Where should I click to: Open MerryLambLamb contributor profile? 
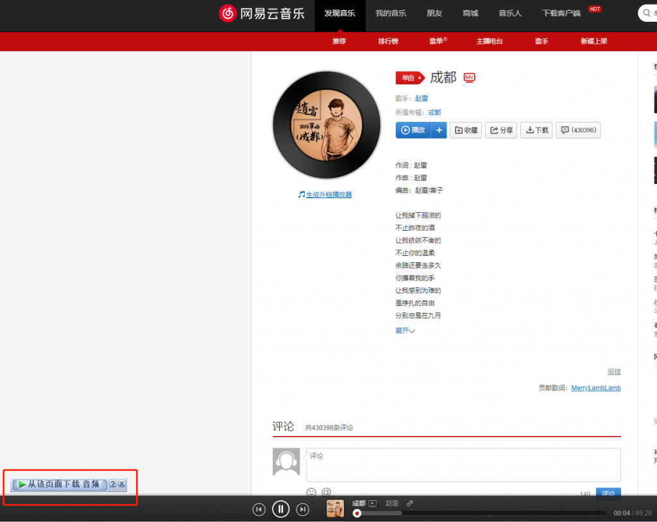click(596, 388)
